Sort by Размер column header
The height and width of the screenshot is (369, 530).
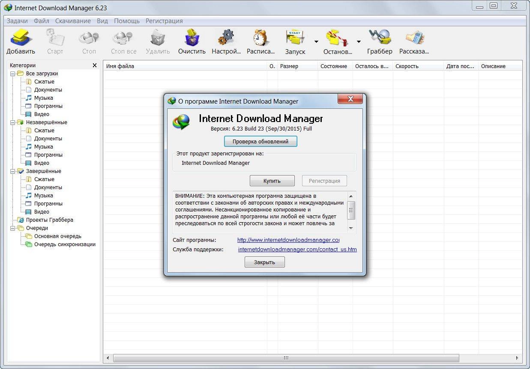[297, 66]
